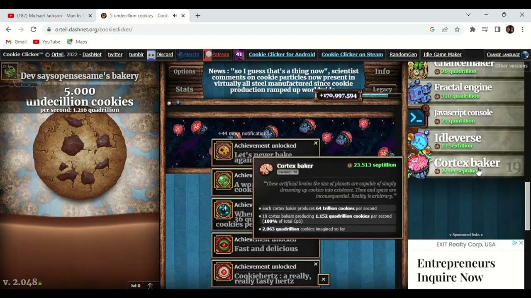Open a new browser tab
This screenshot has height=298, width=531.
pos(198,16)
